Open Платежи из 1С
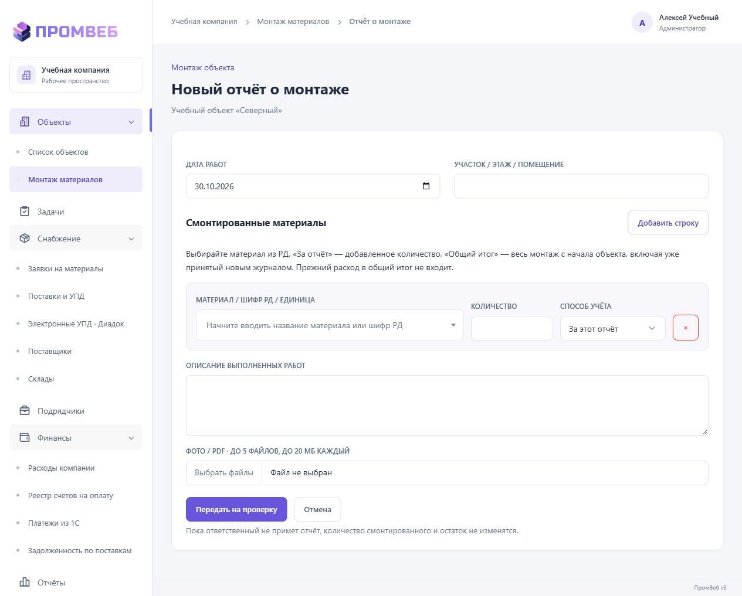This screenshot has width=742, height=596. tap(53, 523)
